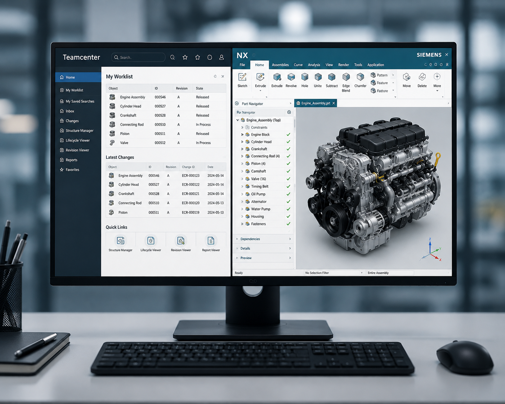The image size is (505, 404).
Task: Expand the Constraints node
Action: pyautogui.click(x=242, y=127)
